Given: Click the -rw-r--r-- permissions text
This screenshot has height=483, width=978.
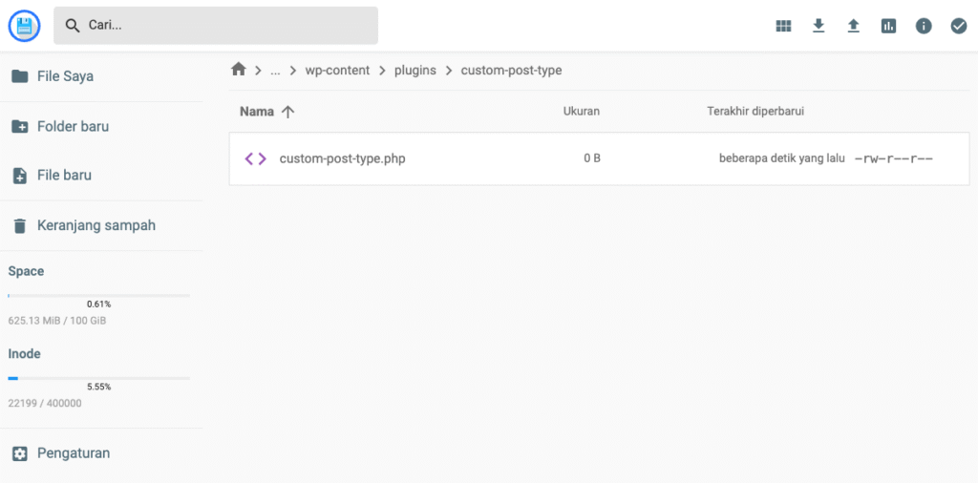Looking at the screenshot, I should pyautogui.click(x=894, y=158).
